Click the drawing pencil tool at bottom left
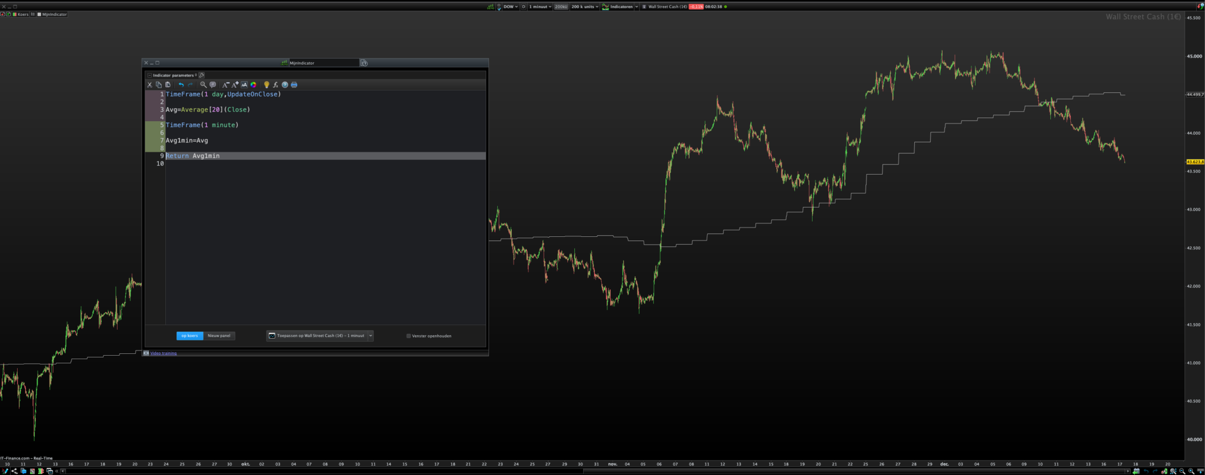Screen dimensions: 1205x475 click(5, 471)
